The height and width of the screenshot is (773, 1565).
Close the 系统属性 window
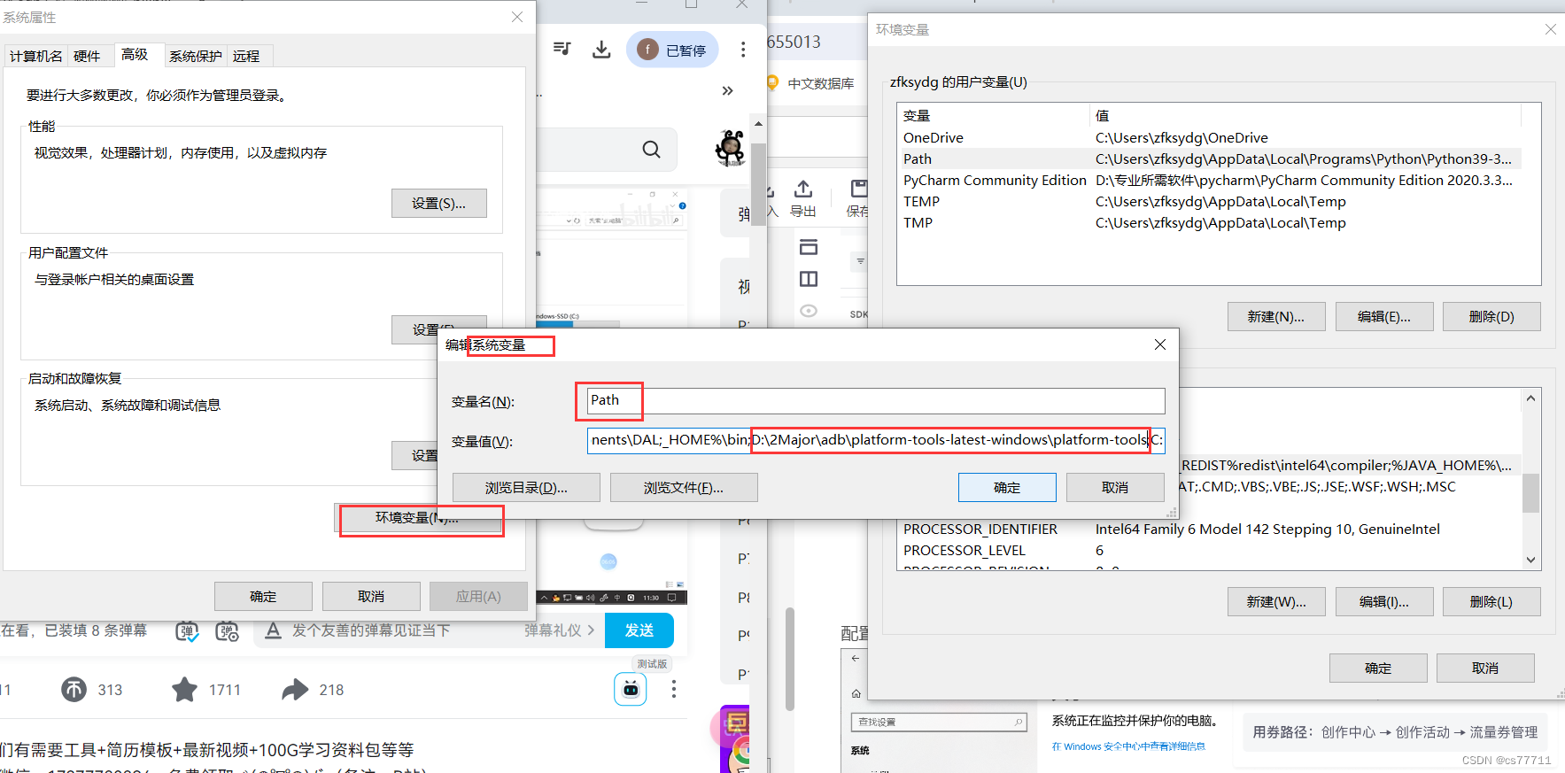[517, 18]
